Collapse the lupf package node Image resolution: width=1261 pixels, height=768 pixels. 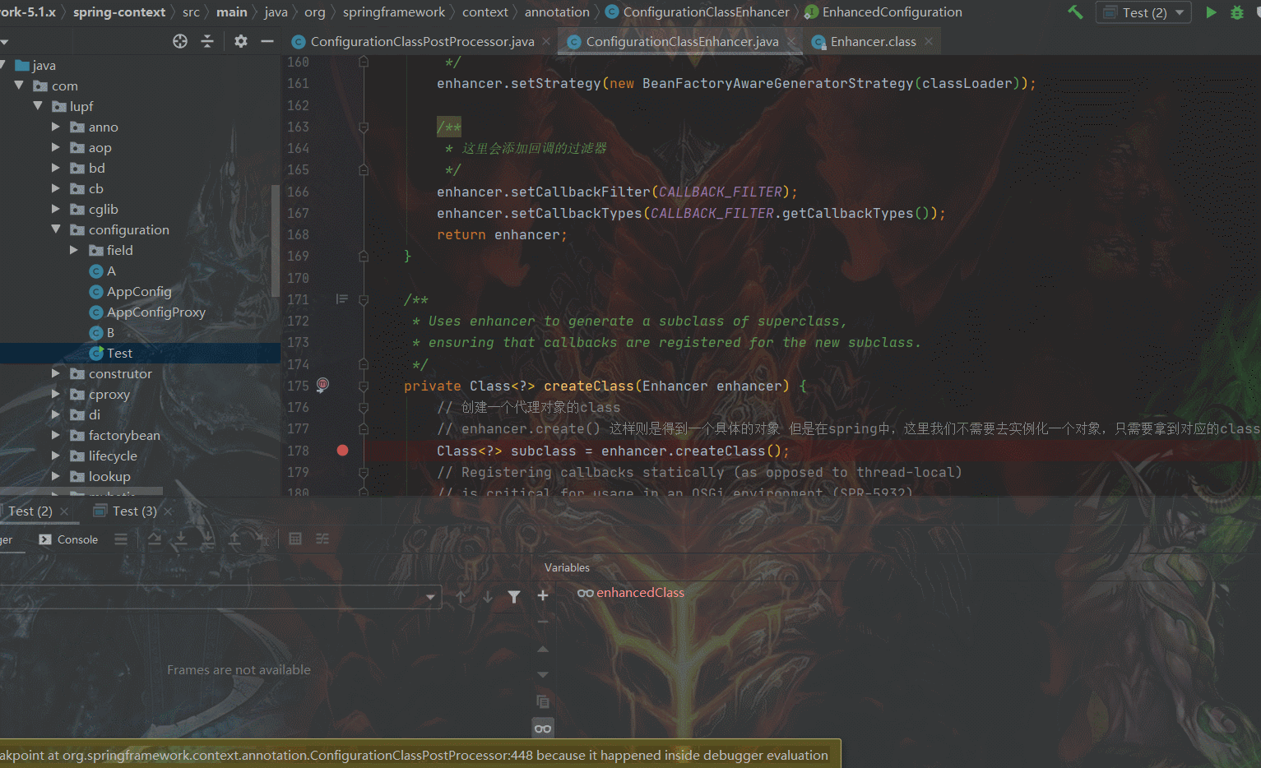pos(38,106)
